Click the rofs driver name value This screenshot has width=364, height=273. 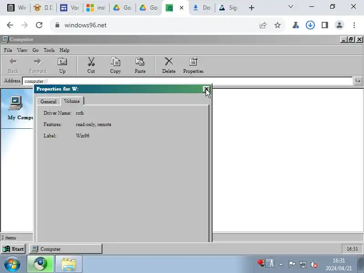click(80, 113)
